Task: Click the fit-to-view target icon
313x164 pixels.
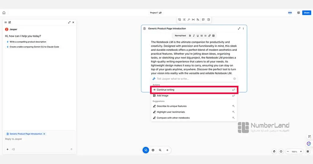Action: pos(281,152)
